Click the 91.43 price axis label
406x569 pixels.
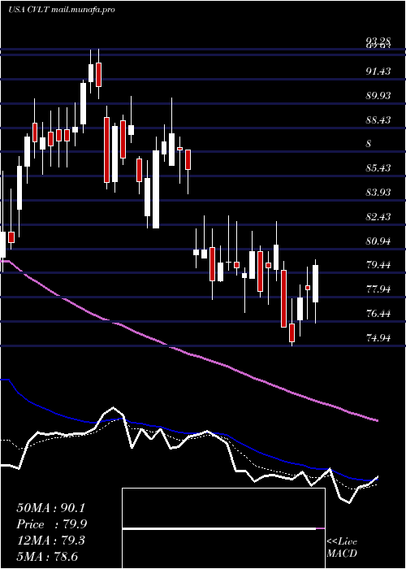[378, 72]
